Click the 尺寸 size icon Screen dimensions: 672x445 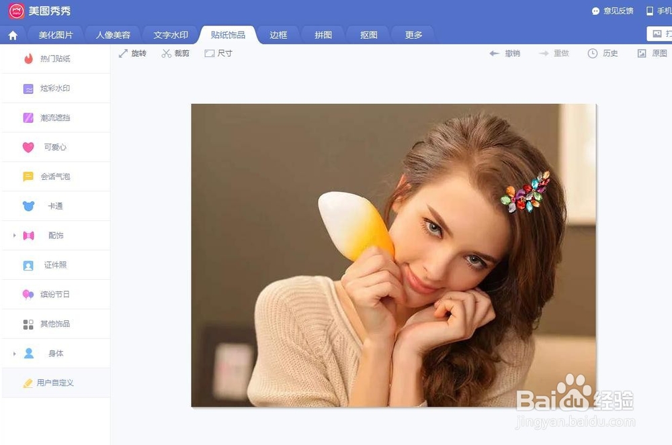[x=210, y=54]
